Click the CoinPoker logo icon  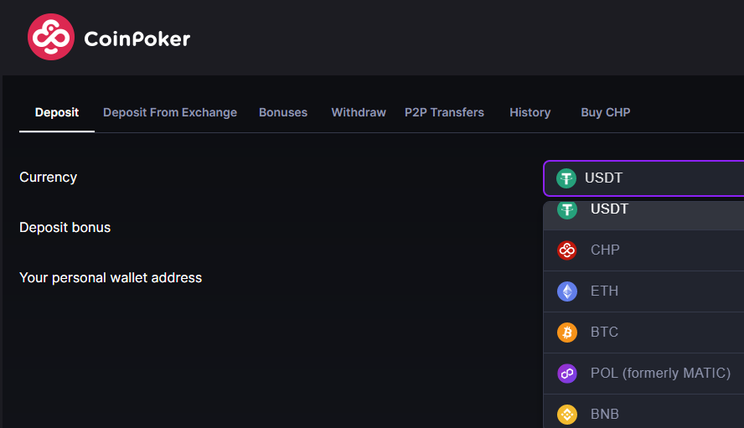click(51, 37)
